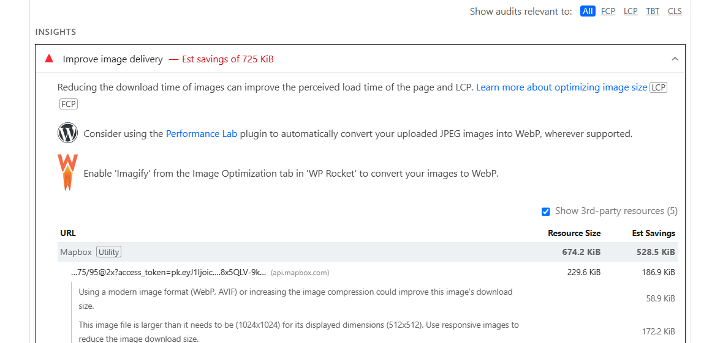
Task: Click the Improve image delivery title
Action: click(x=113, y=59)
